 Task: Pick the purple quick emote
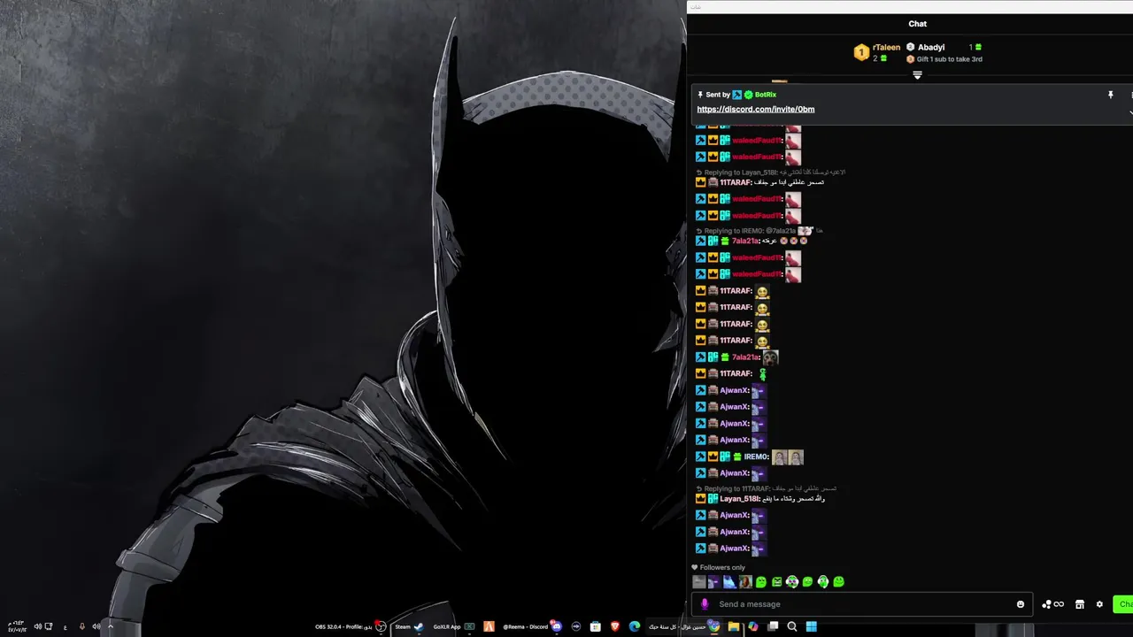(x=713, y=582)
